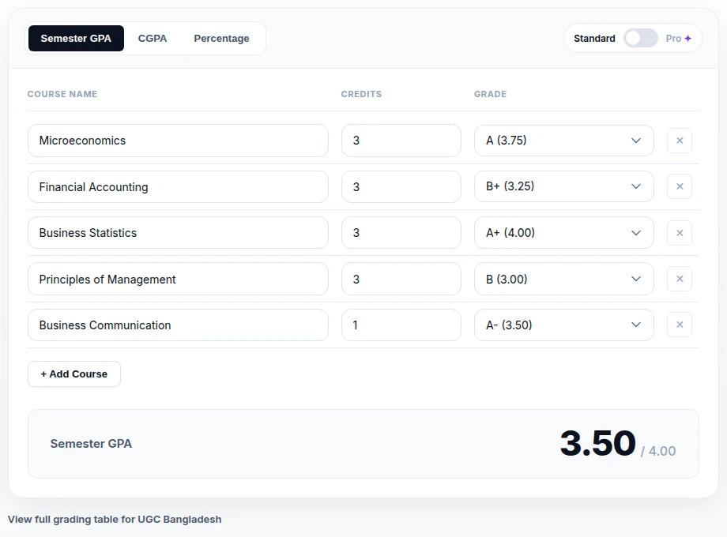727x537 pixels.
Task: Edit credits for Microeconomics
Action: (x=401, y=141)
